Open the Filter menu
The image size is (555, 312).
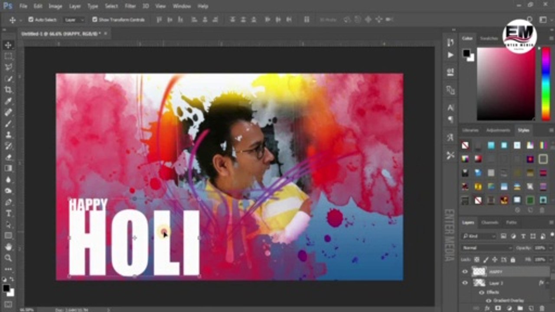click(x=130, y=6)
